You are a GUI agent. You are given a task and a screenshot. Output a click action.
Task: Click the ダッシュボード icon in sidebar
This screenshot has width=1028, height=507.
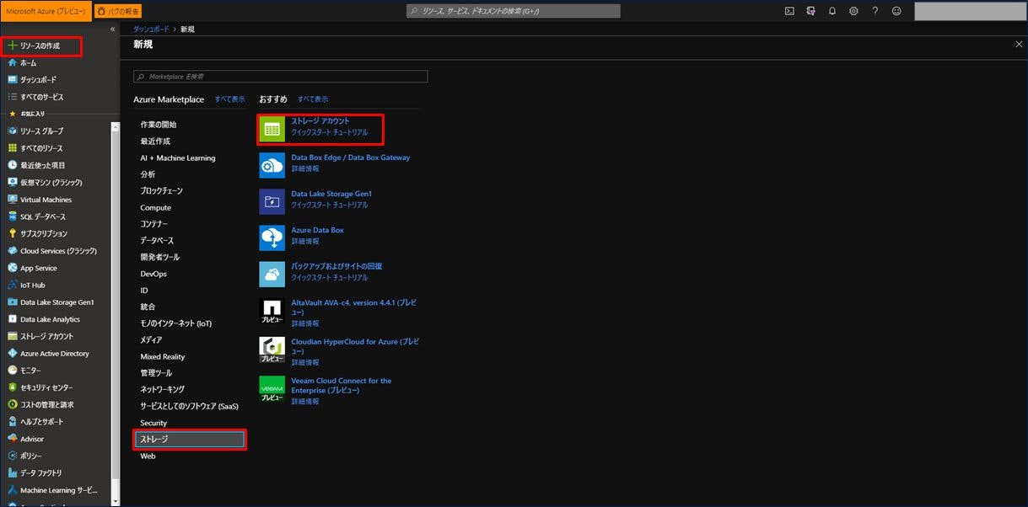[13, 80]
